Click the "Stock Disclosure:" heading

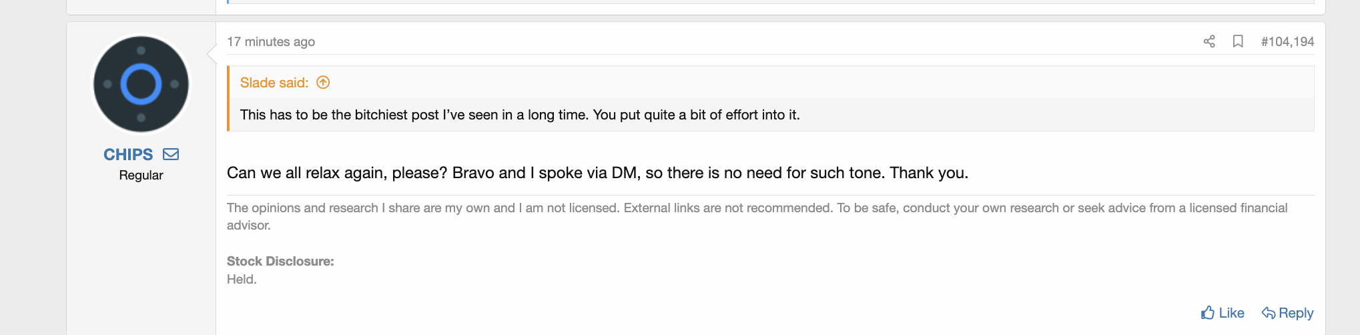(280, 261)
